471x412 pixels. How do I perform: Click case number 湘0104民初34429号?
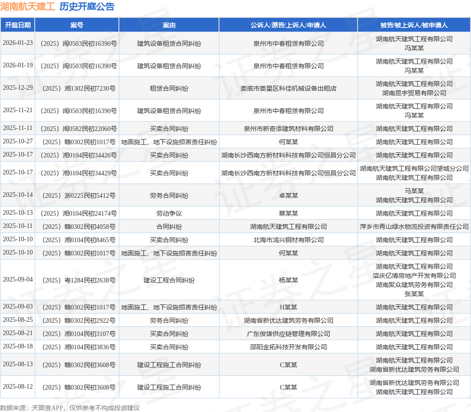[x=79, y=173]
